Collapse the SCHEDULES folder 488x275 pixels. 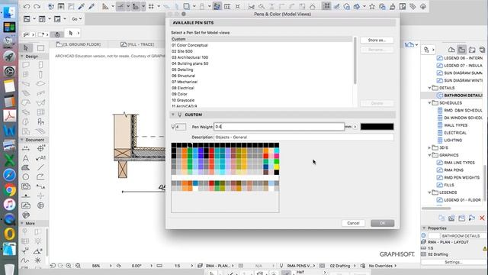coord(429,103)
